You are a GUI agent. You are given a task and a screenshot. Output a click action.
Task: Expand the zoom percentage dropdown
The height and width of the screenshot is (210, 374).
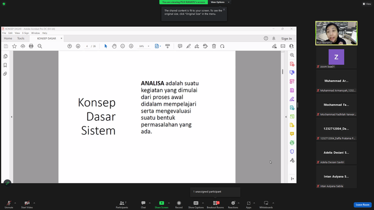148,46
